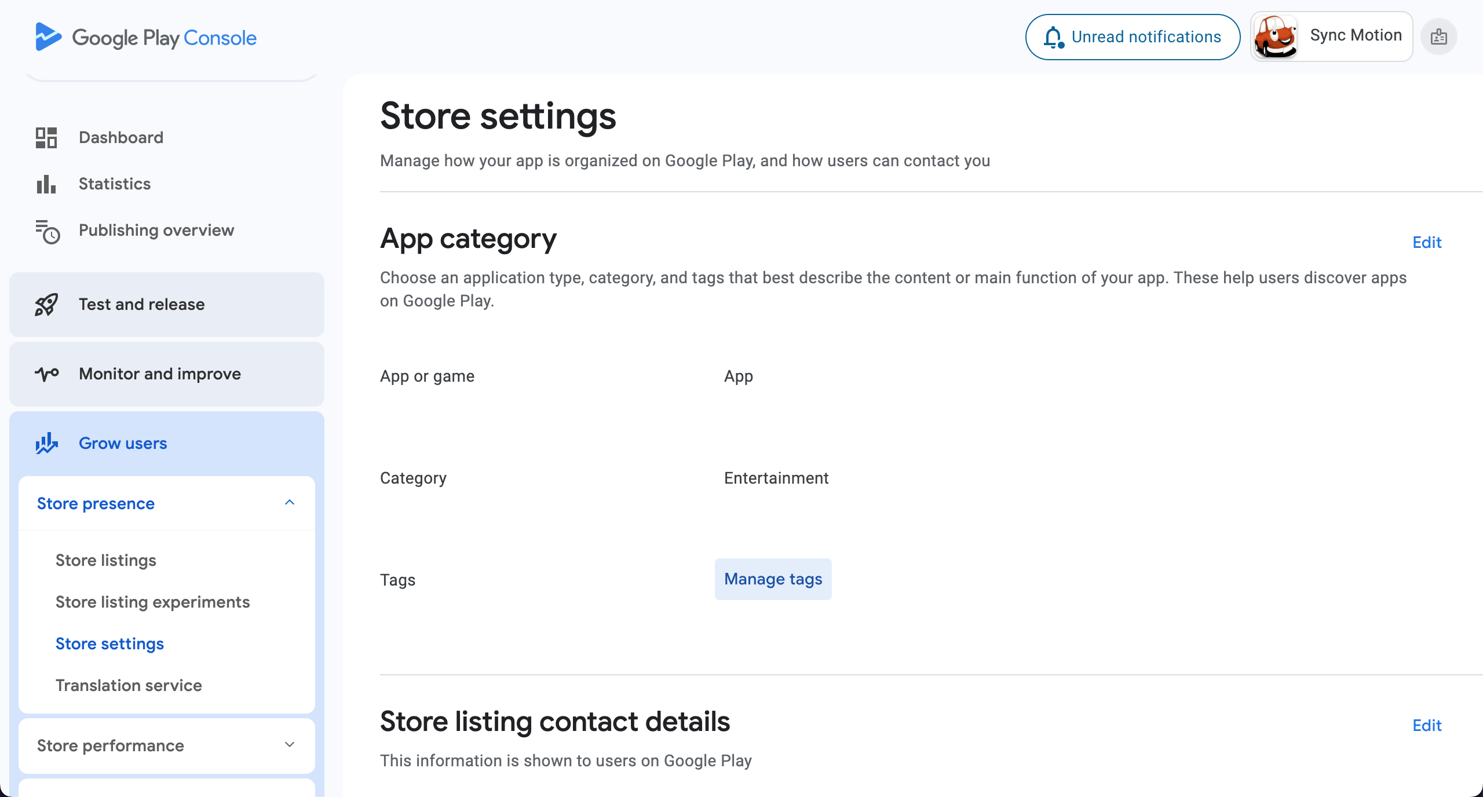Click the Store settings page heading

coord(498,116)
